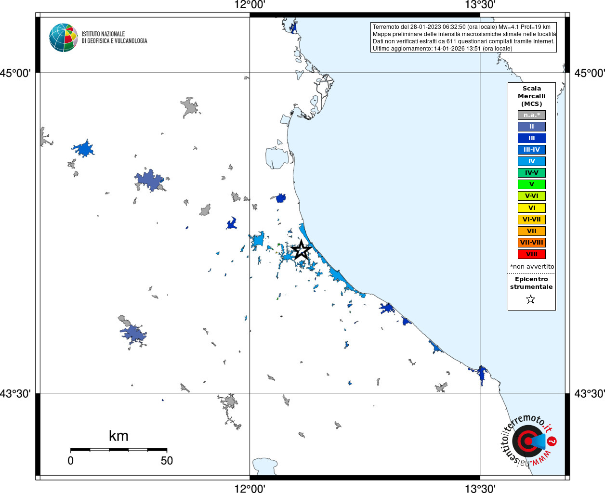Select the II intensity legend swatch
Viewport: 605px width, 493px height.
click(532, 127)
